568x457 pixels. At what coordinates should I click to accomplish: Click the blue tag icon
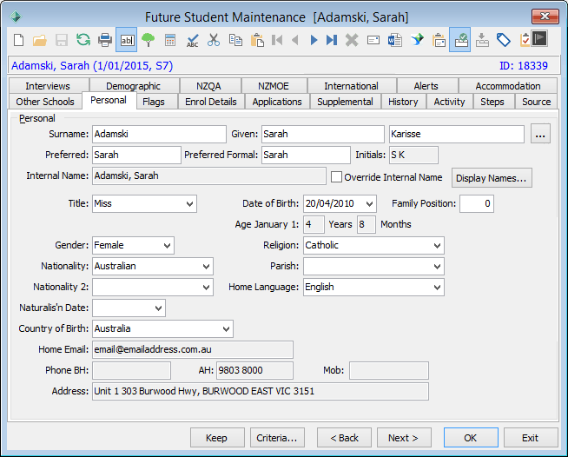tap(504, 40)
